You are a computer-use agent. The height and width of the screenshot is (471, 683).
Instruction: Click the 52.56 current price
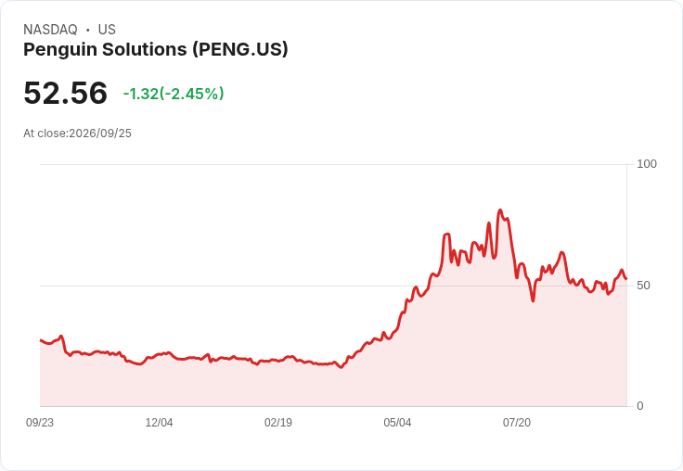tap(65, 93)
